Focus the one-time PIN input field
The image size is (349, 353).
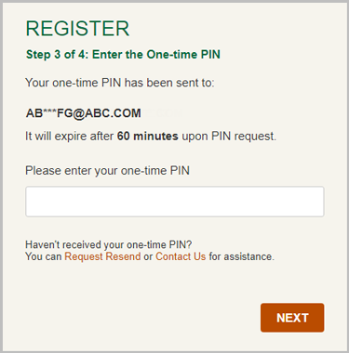pyautogui.click(x=175, y=202)
